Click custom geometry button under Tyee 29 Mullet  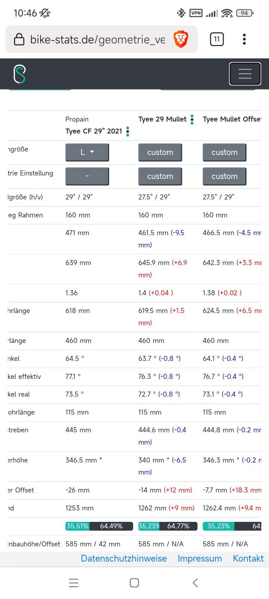(x=160, y=176)
